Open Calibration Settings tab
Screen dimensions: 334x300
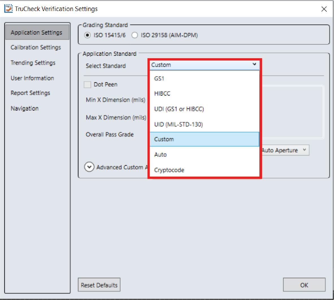pos(36,48)
